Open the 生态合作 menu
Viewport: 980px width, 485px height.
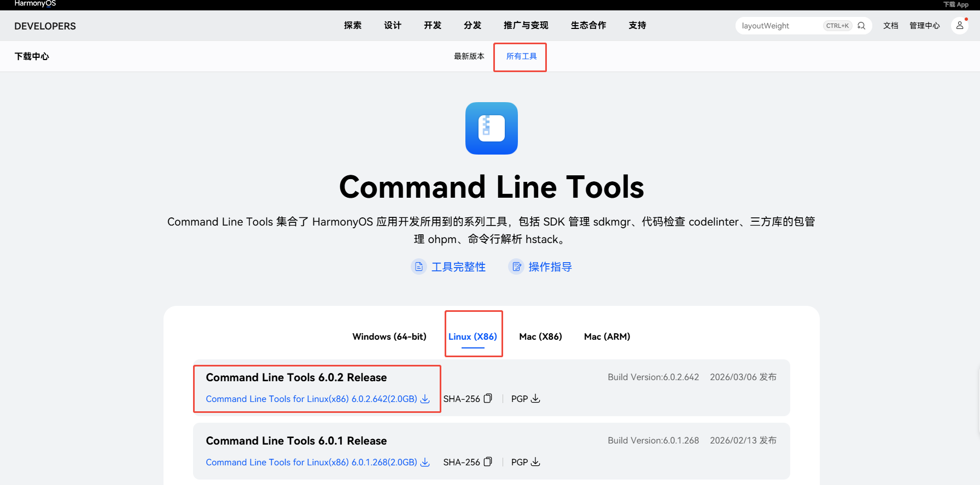point(588,25)
